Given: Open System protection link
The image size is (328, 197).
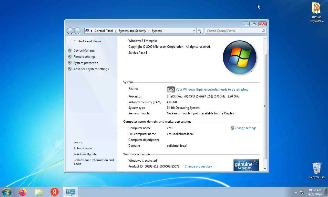Looking at the screenshot, I should 86,63.
